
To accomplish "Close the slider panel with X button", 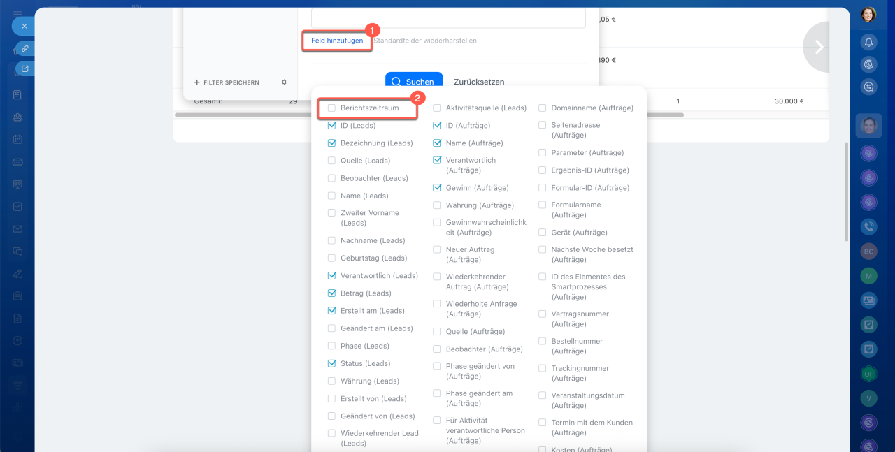I will point(24,26).
